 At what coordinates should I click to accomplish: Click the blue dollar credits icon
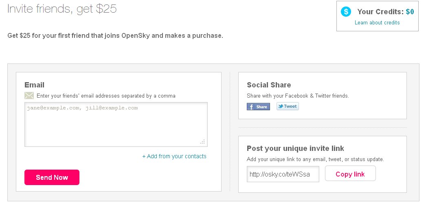click(x=346, y=12)
